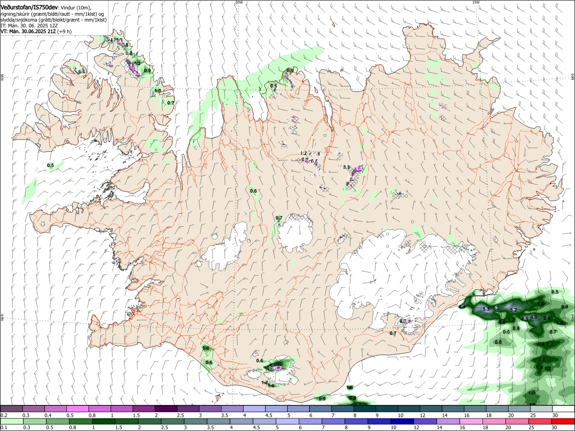Select the '6.2' precipitation value on the map

(496, 308)
